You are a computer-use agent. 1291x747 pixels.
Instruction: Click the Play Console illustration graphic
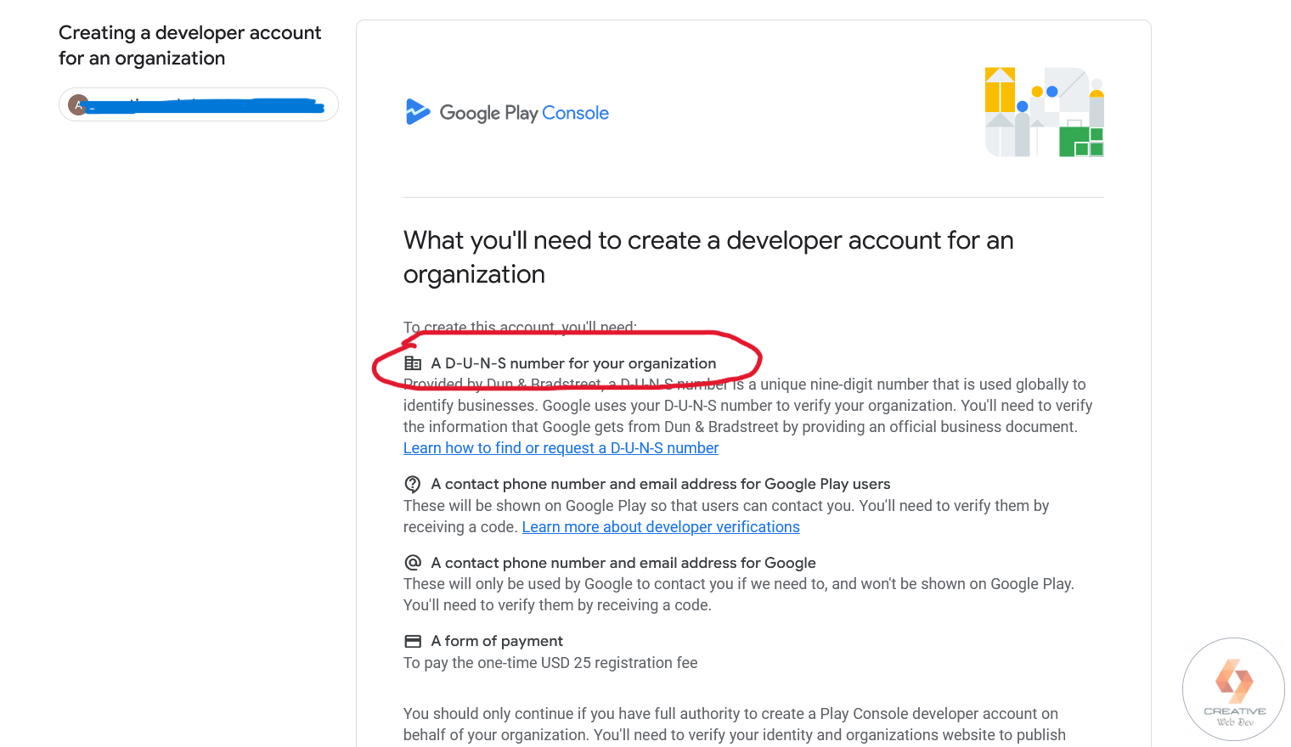[1044, 112]
